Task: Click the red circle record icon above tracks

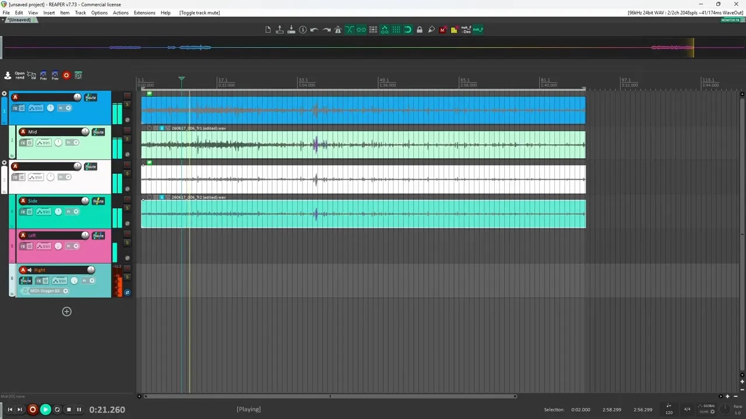Action: [x=66, y=75]
